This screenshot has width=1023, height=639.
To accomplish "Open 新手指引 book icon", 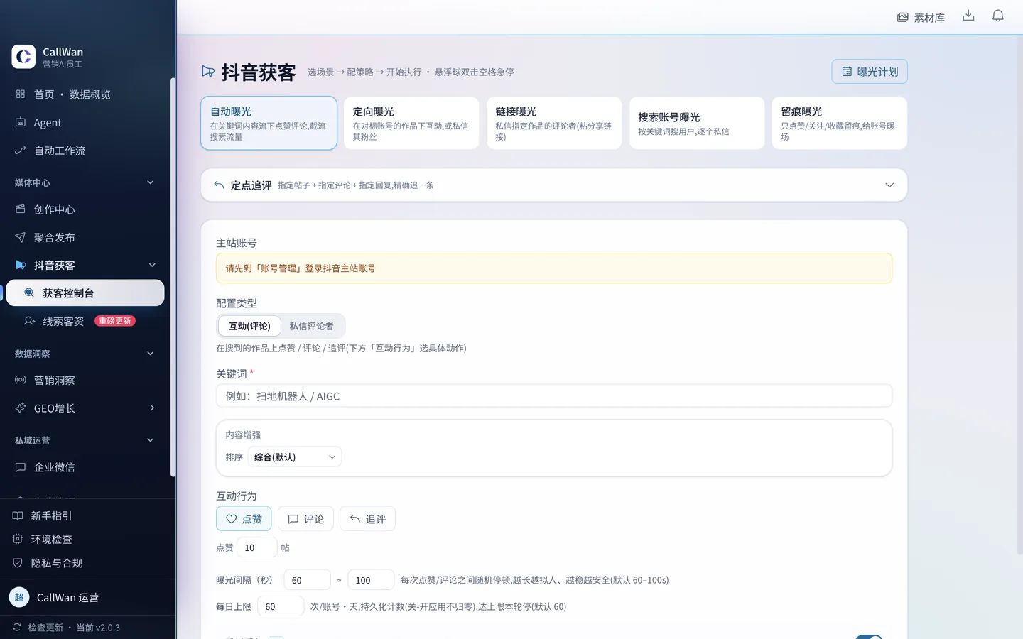I will [18, 515].
